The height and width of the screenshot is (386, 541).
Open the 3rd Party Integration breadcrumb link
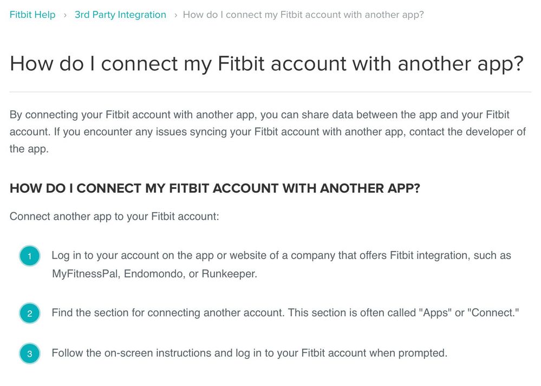pyautogui.click(x=120, y=15)
